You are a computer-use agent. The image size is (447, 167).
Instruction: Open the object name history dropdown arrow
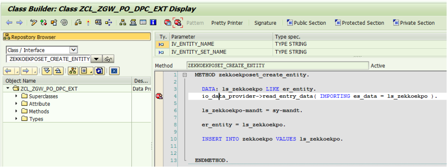point(96,59)
